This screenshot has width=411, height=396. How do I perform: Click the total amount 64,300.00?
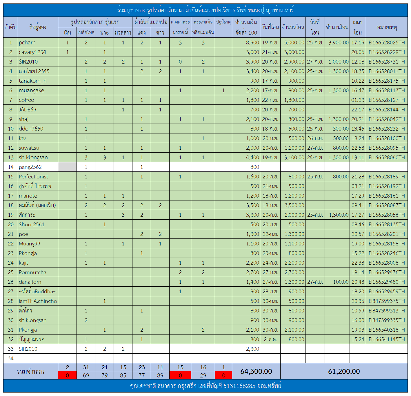coord(256,372)
